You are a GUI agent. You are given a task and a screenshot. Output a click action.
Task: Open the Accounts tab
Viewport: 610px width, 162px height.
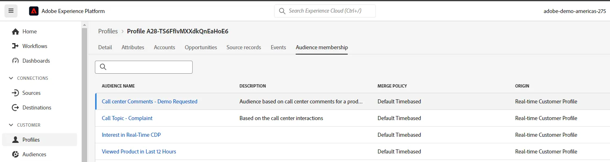coord(165,47)
